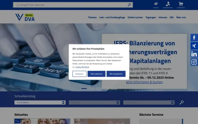
Task: Open the Xing side icon
Action: click(194, 46)
